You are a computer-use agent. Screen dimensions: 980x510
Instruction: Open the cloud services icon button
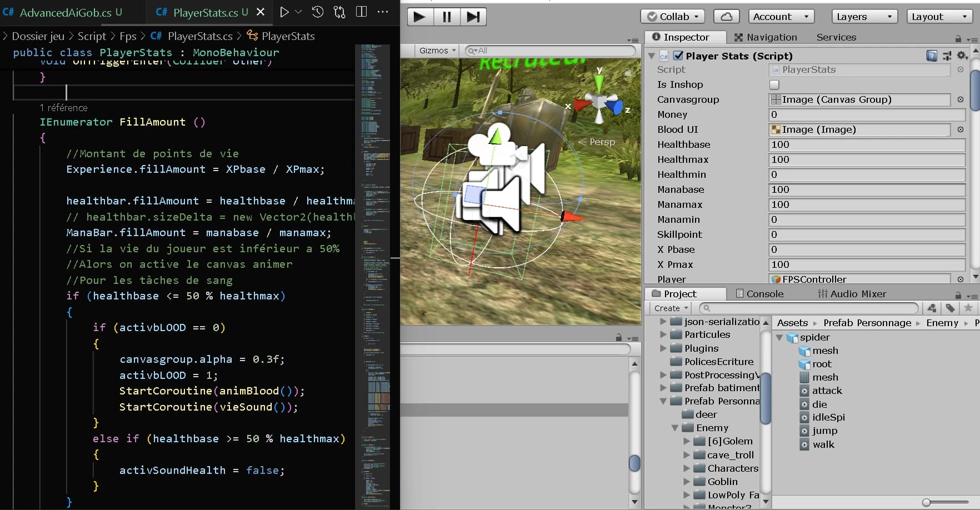point(726,17)
